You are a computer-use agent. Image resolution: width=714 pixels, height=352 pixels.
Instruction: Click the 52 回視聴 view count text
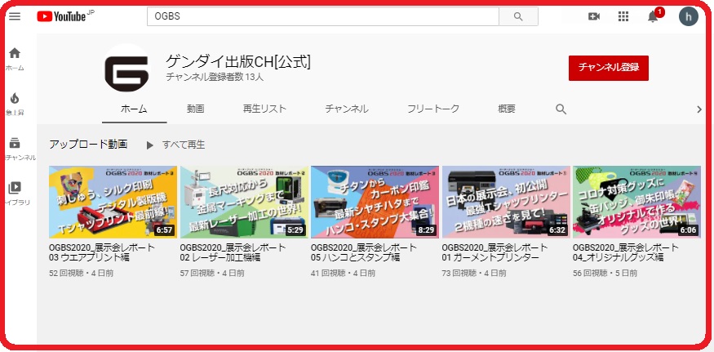tap(66, 273)
